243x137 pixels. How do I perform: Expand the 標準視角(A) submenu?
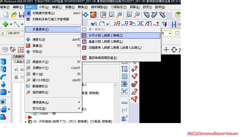pyautogui.click(x=53, y=102)
